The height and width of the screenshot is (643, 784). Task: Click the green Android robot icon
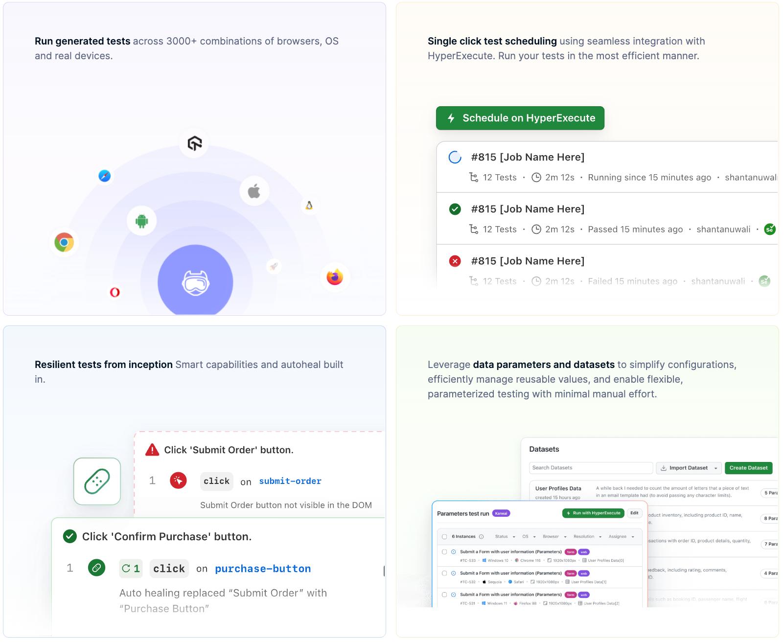click(142, 221)
